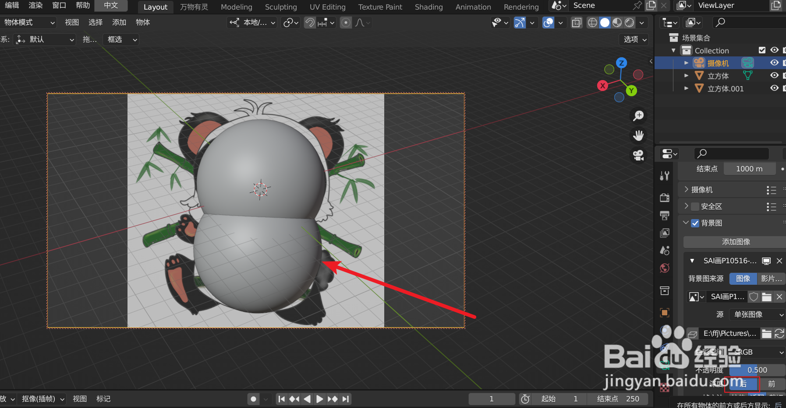Click the pan view hand gizmo

(638, 136)
